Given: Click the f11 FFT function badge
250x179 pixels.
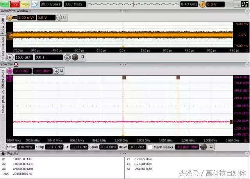Looking at the screenshot, I should [x=9, y=71].
